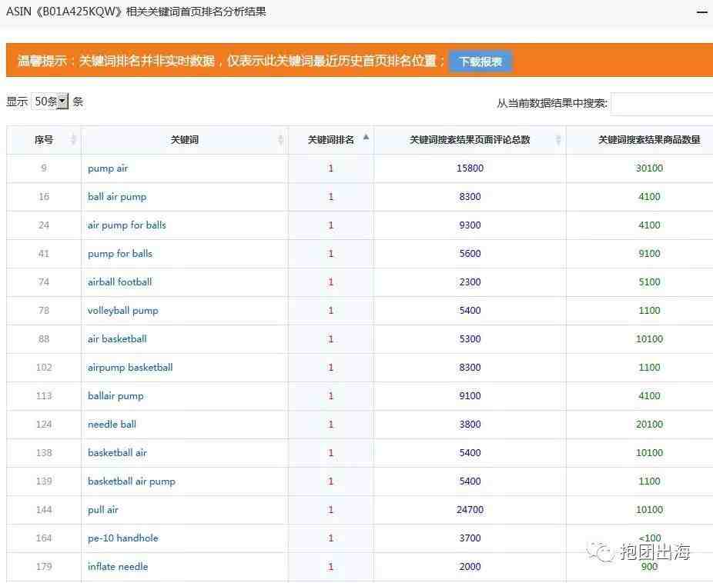
Task: Focus the 从当前数据结果中搜索 search field
Action: click(x=662, y=104)
